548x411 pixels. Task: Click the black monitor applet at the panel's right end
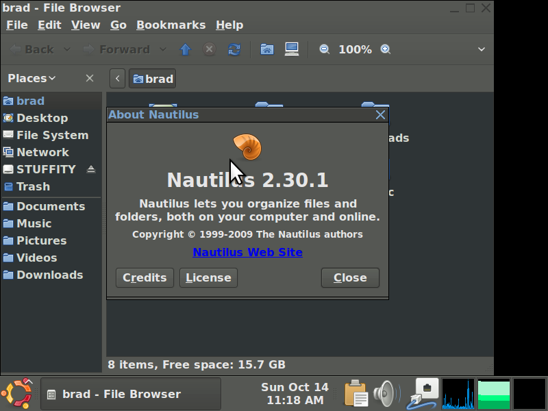[x=530, y=393]
